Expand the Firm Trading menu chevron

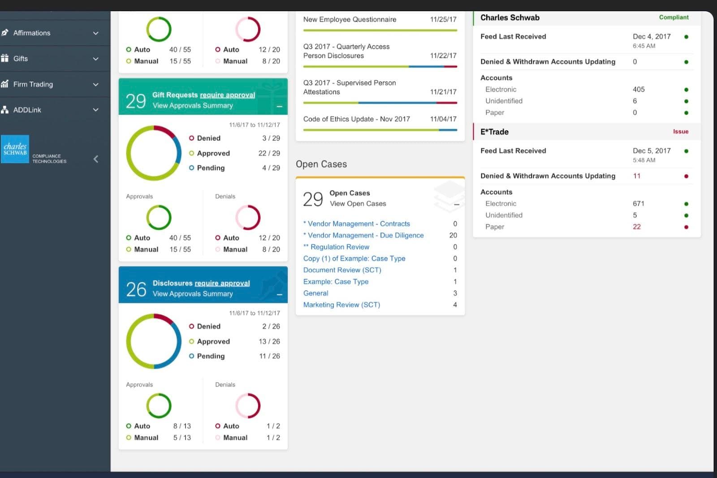[x=95, y=84]
